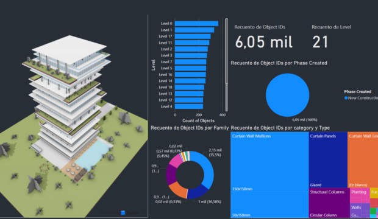Click the Level 16 bar

190,75
